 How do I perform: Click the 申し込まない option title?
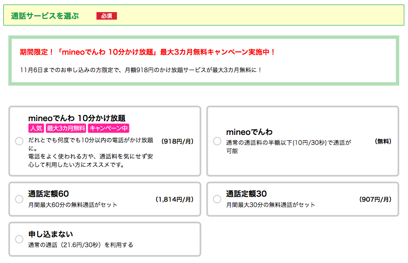[x=51, y=234]
